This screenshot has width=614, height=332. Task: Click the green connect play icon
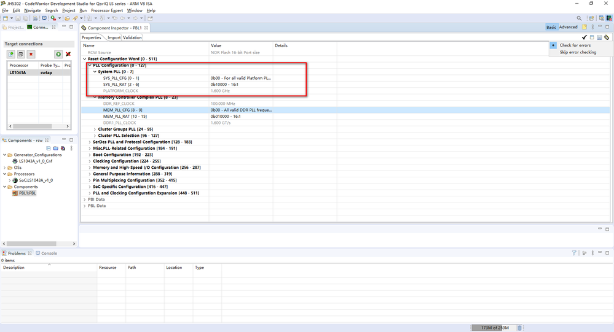58,54
